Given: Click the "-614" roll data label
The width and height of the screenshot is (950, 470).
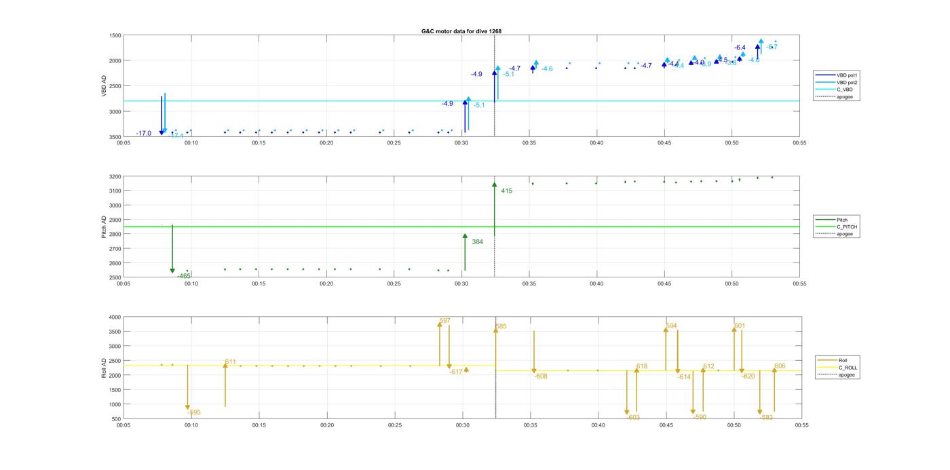Looking at the screenshot, I should (x=684, y=377).
